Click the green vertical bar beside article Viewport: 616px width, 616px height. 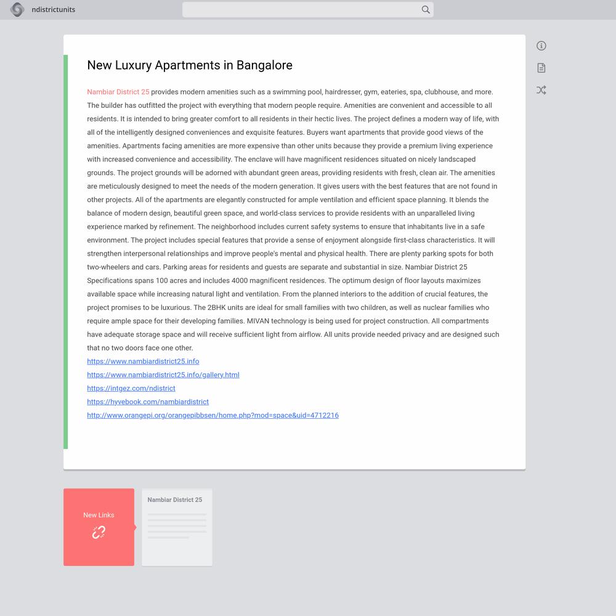pos(66,252)
